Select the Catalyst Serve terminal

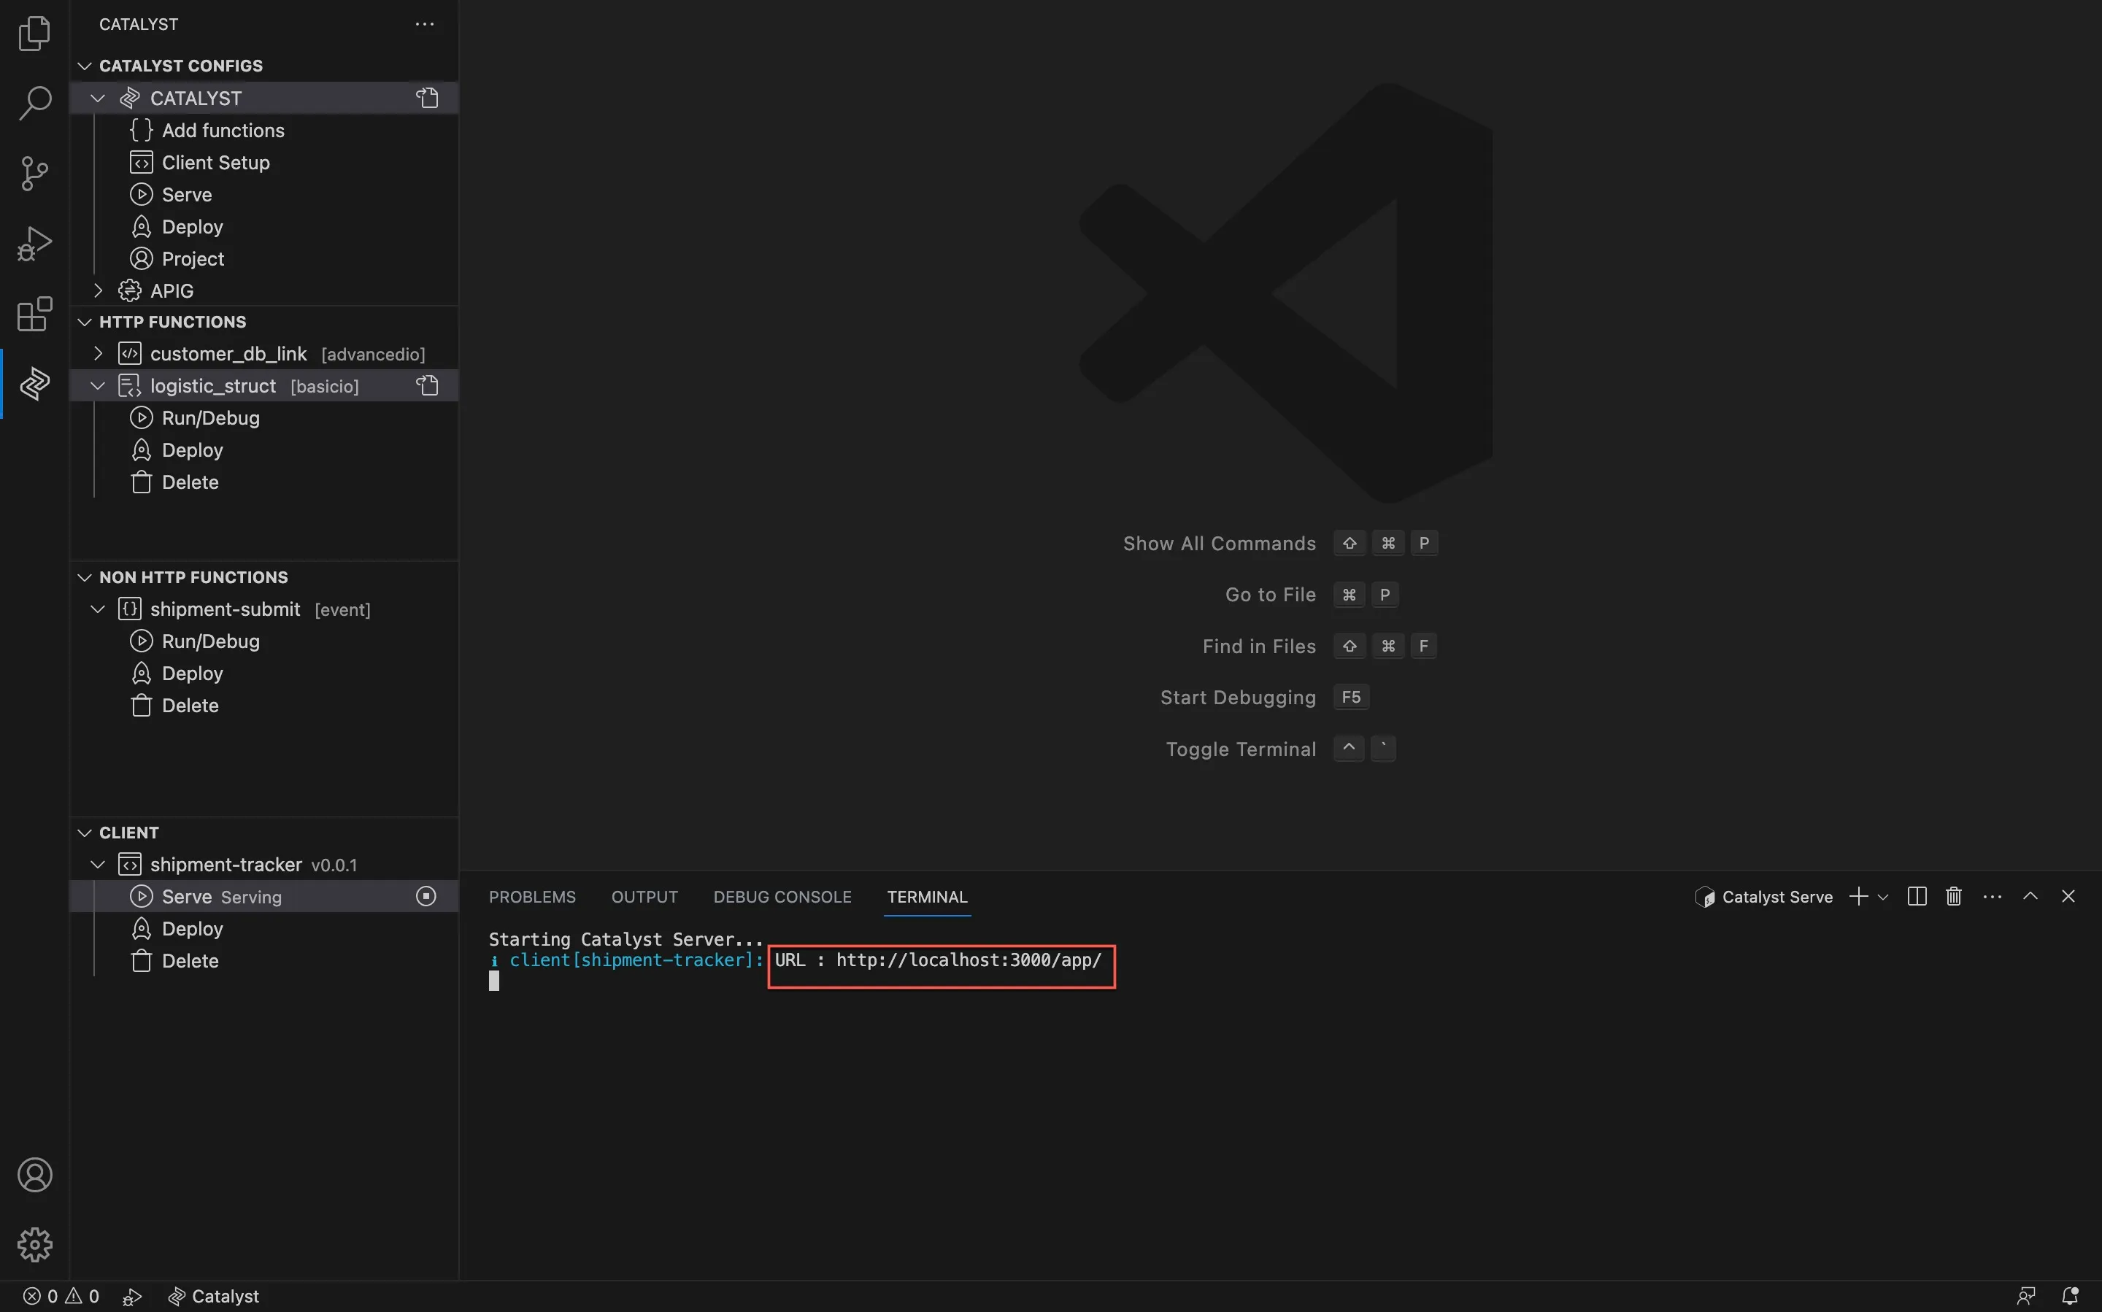pyautogui.click(x=1763, y=896)
